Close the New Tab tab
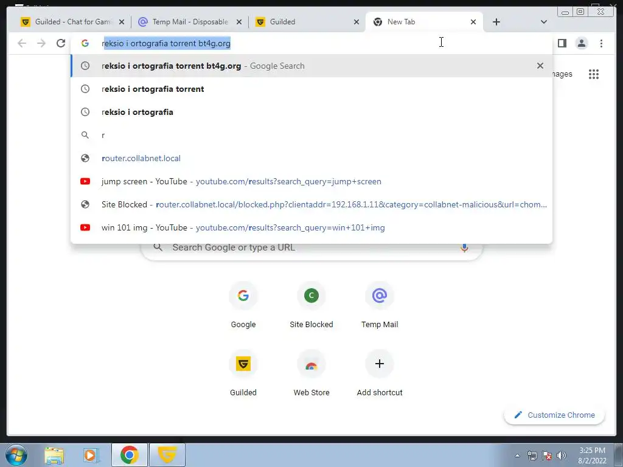The image size is (623, 467). [473, 22]
